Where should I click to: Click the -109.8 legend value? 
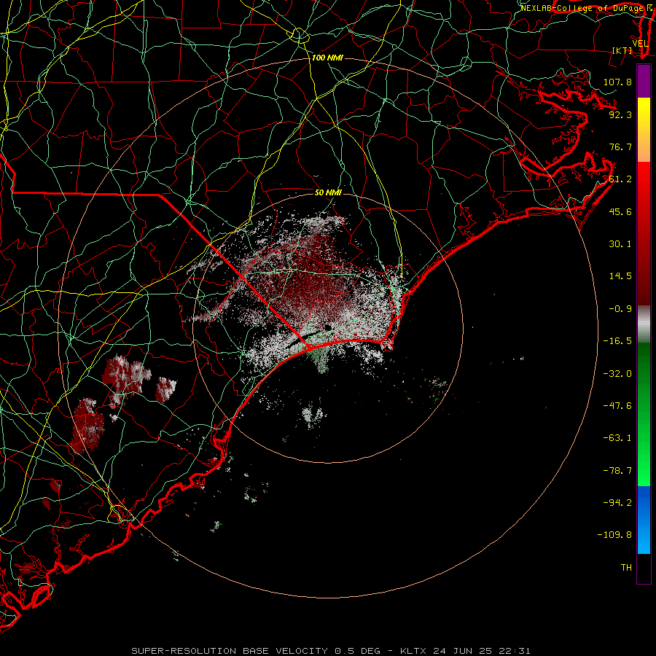coord(614,535)
